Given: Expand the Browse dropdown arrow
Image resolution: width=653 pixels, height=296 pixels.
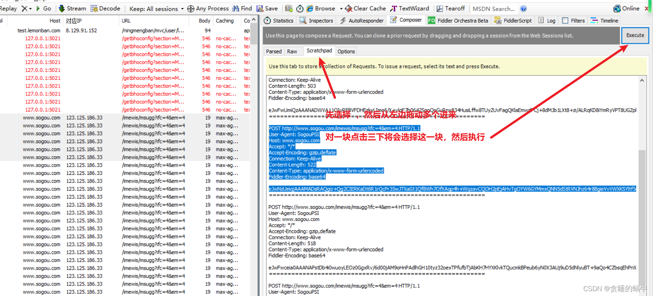Looking at the screenshot, I should [341, 9].
